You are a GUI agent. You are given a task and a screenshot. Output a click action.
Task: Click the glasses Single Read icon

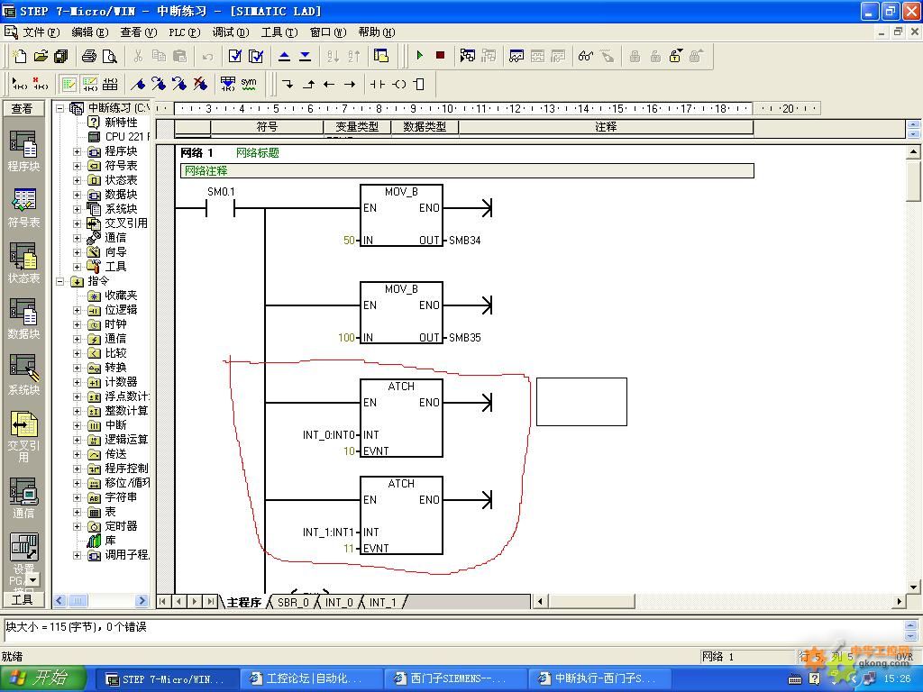pos(586,56)
